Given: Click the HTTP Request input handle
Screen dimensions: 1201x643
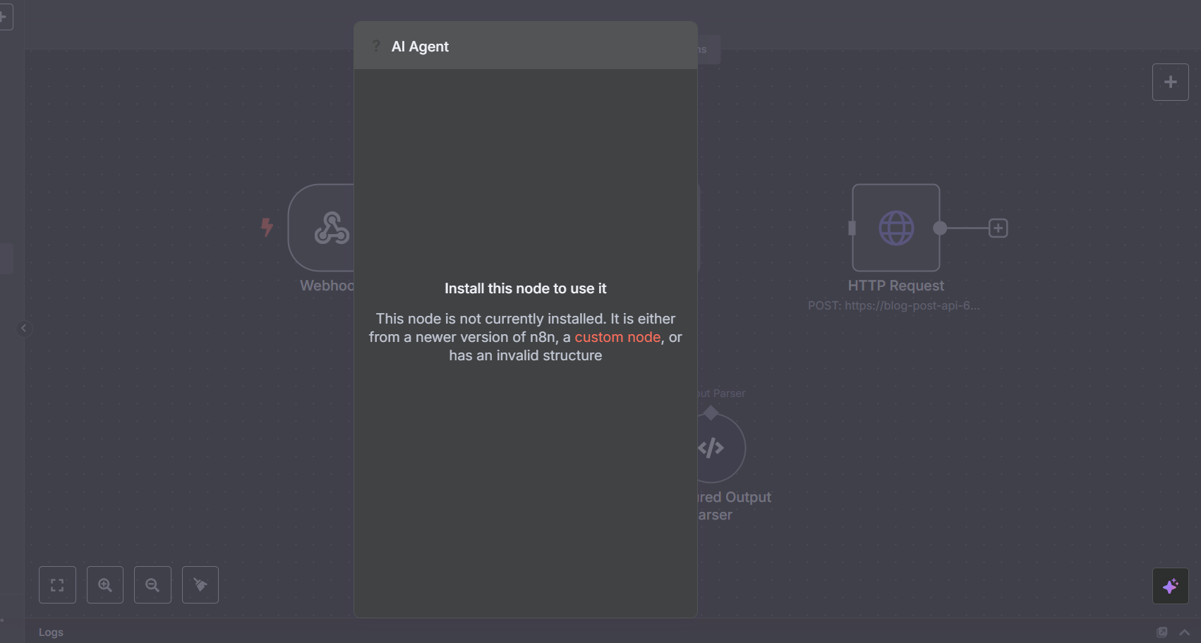Looking at the screenshot, I should point(852,228).
